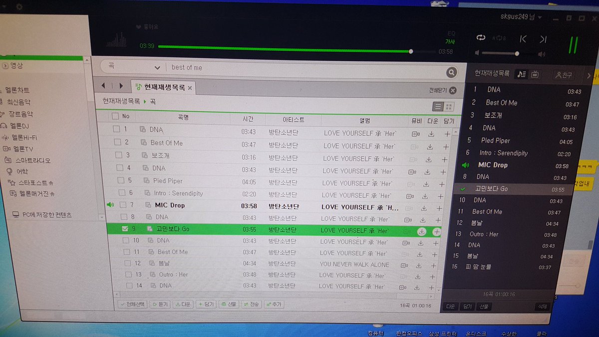Download the MIC Drop track in the list
The width and height of the screenshot is (599, 337).
pyautogui.click(x=425, y=208)
